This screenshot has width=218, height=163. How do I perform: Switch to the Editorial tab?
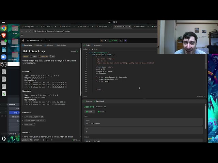[38, 45]
